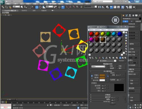Click Get Material icon in Material Editor
The width and height of the screenshot is (142, 109).
coord(90,58)
